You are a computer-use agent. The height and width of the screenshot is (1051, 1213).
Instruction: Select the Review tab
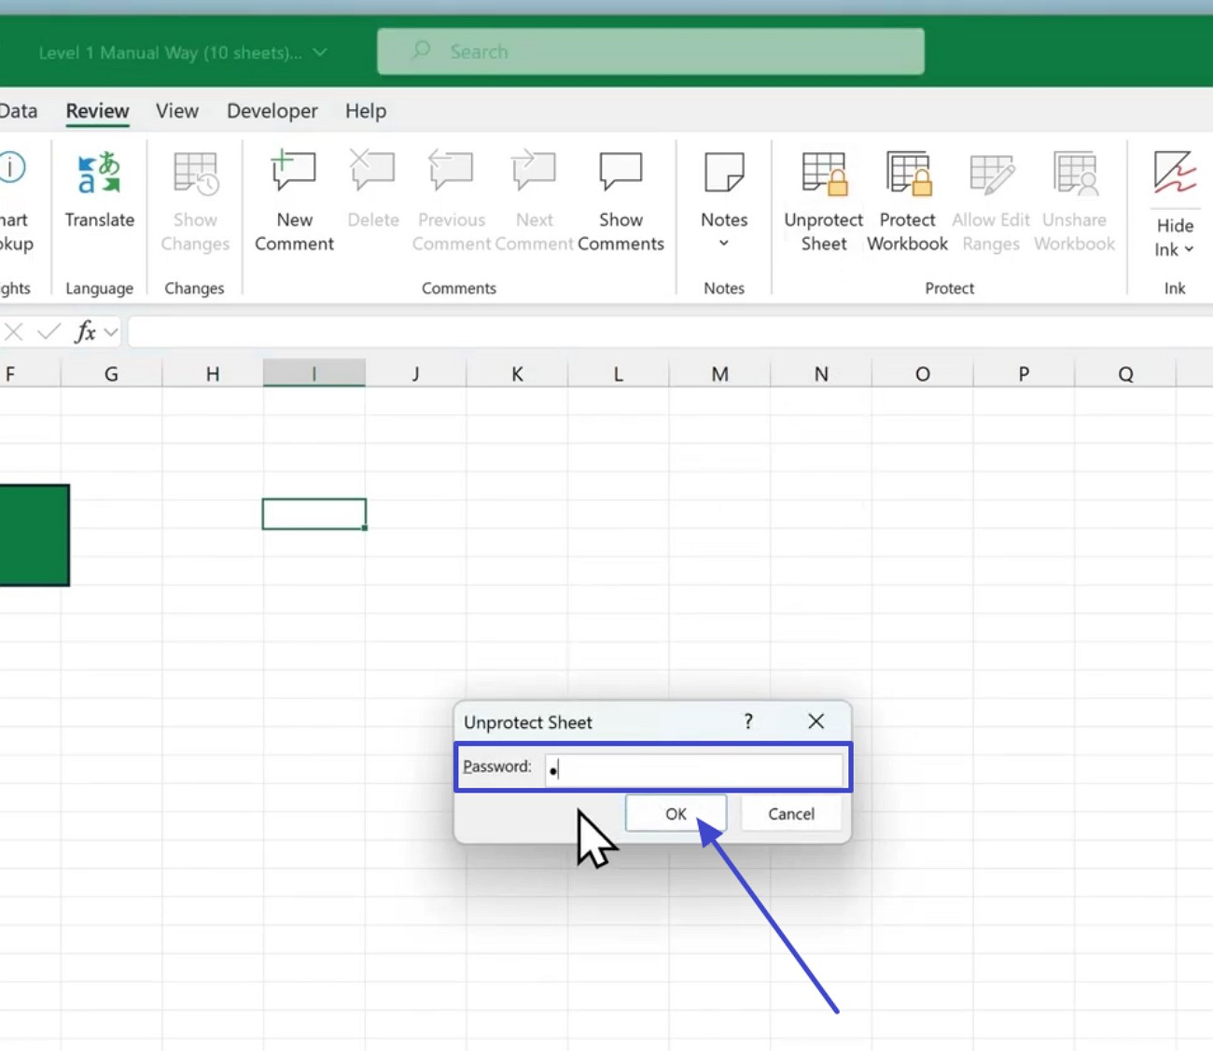point(97,111)
